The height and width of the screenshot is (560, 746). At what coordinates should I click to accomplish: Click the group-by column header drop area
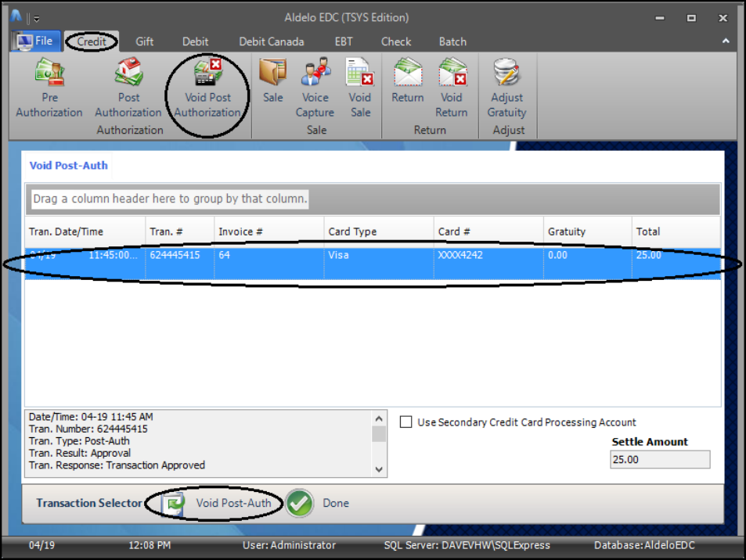pyautogui.click(x=373, y=199)
